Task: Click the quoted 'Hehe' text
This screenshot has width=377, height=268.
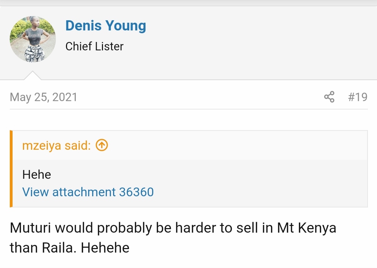Action: (x=37, y=174)
